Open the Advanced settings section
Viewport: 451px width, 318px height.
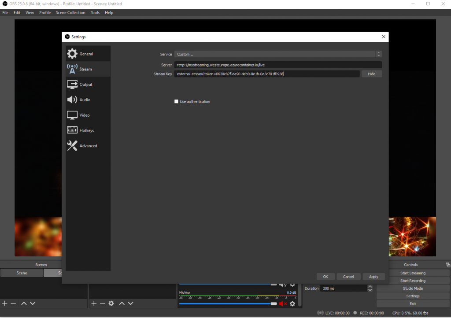[x=88, y=146]
